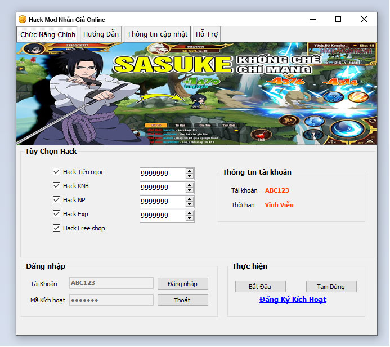Disable the Hack Exp checkbox
The height and width of the screenshot is (347, 390).
tap(56, 214)
